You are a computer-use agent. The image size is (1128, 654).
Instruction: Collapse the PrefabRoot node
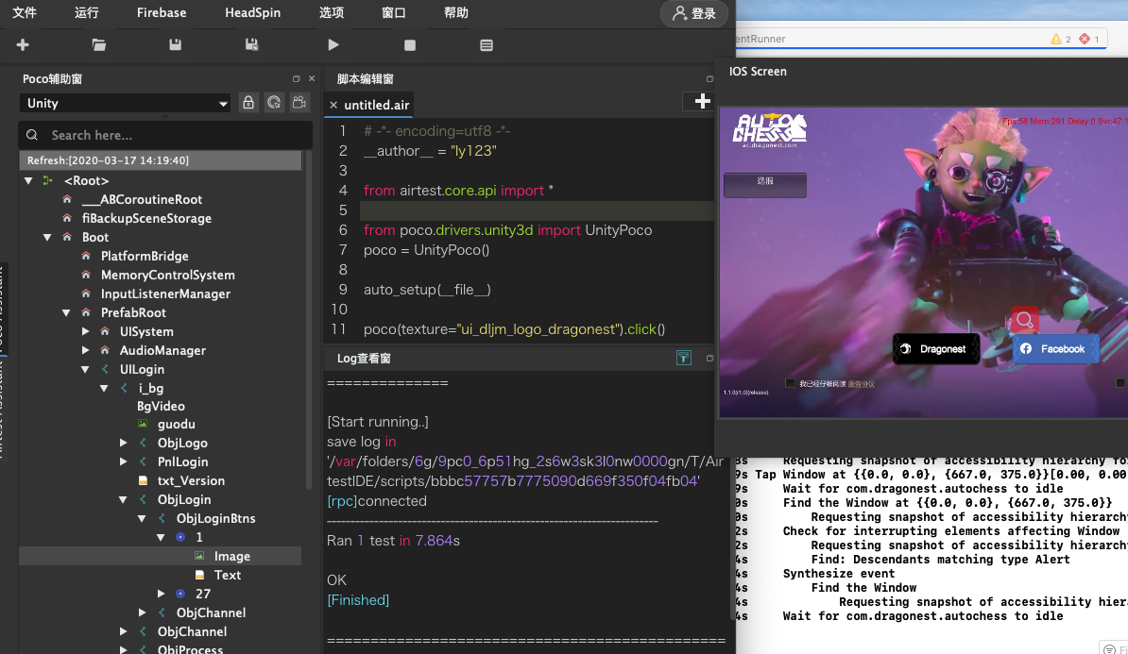click(66, 312)
